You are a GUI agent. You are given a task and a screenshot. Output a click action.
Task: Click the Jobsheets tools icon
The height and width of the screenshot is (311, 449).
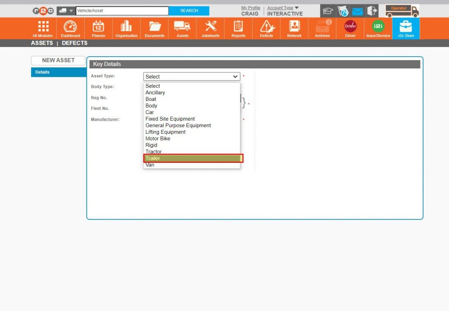coord(210,28)
